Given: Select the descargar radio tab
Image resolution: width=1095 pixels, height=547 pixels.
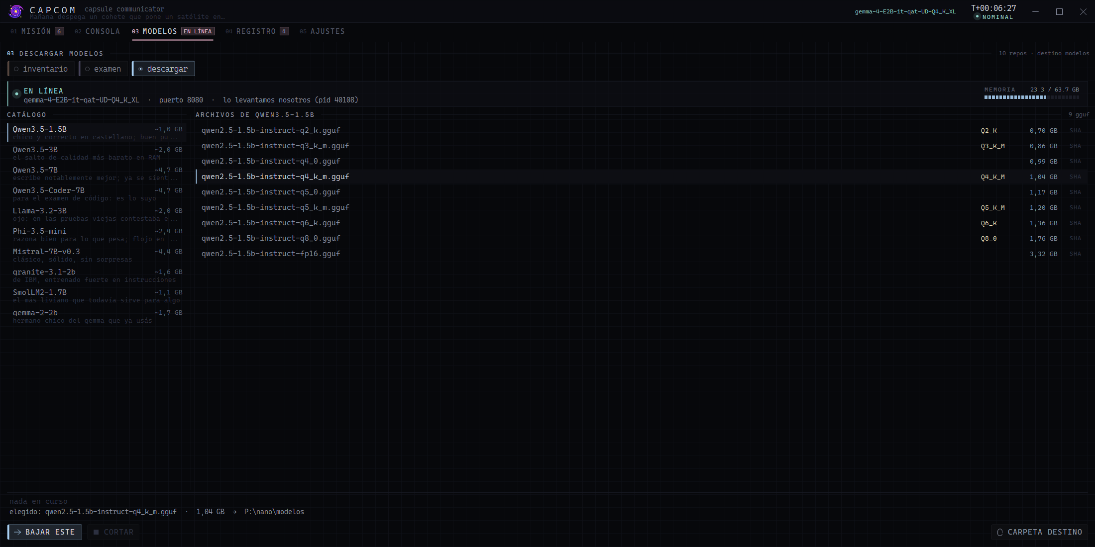Looking at the screenshot, I should tap(163, 69).
